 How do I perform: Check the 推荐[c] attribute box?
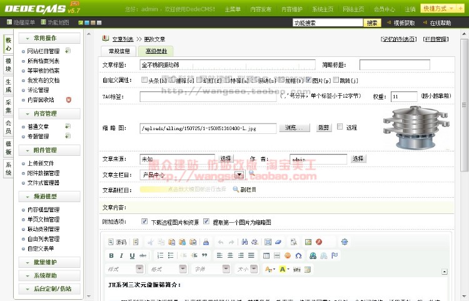coord(172,79)
